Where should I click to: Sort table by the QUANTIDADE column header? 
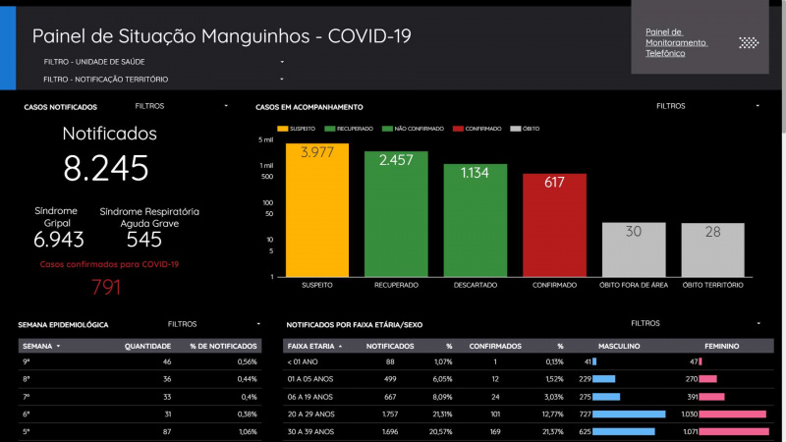tap(147, 347)
